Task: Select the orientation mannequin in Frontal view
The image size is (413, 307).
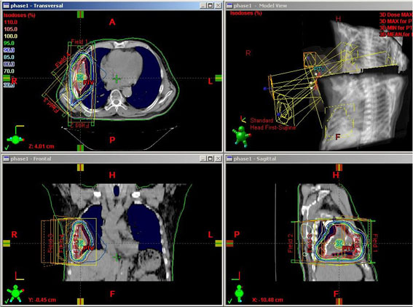Action: click(x=16, y=292)
